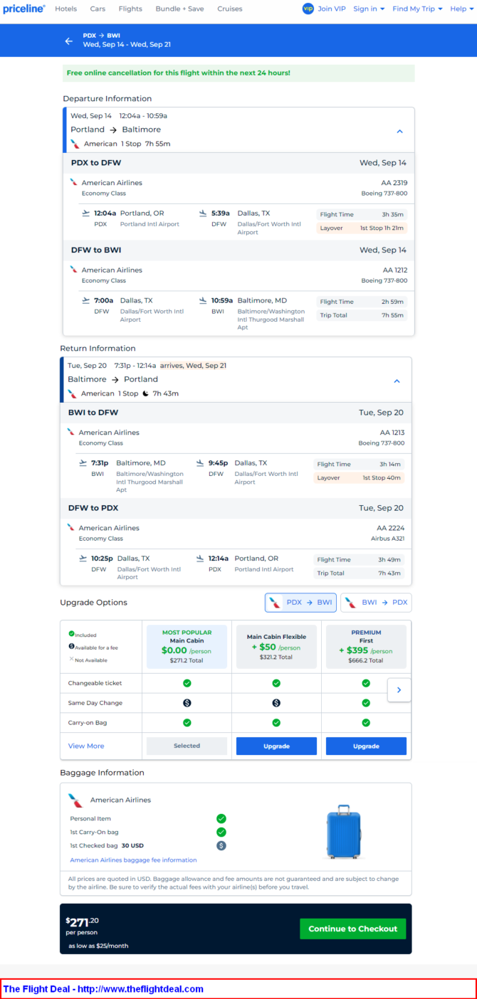The image size is (477, 999).
Task: Click takeoff icon at 7:31p Baltimore
Action: pos(83,462)
